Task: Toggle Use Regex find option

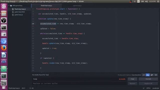Action: [144, 75]
